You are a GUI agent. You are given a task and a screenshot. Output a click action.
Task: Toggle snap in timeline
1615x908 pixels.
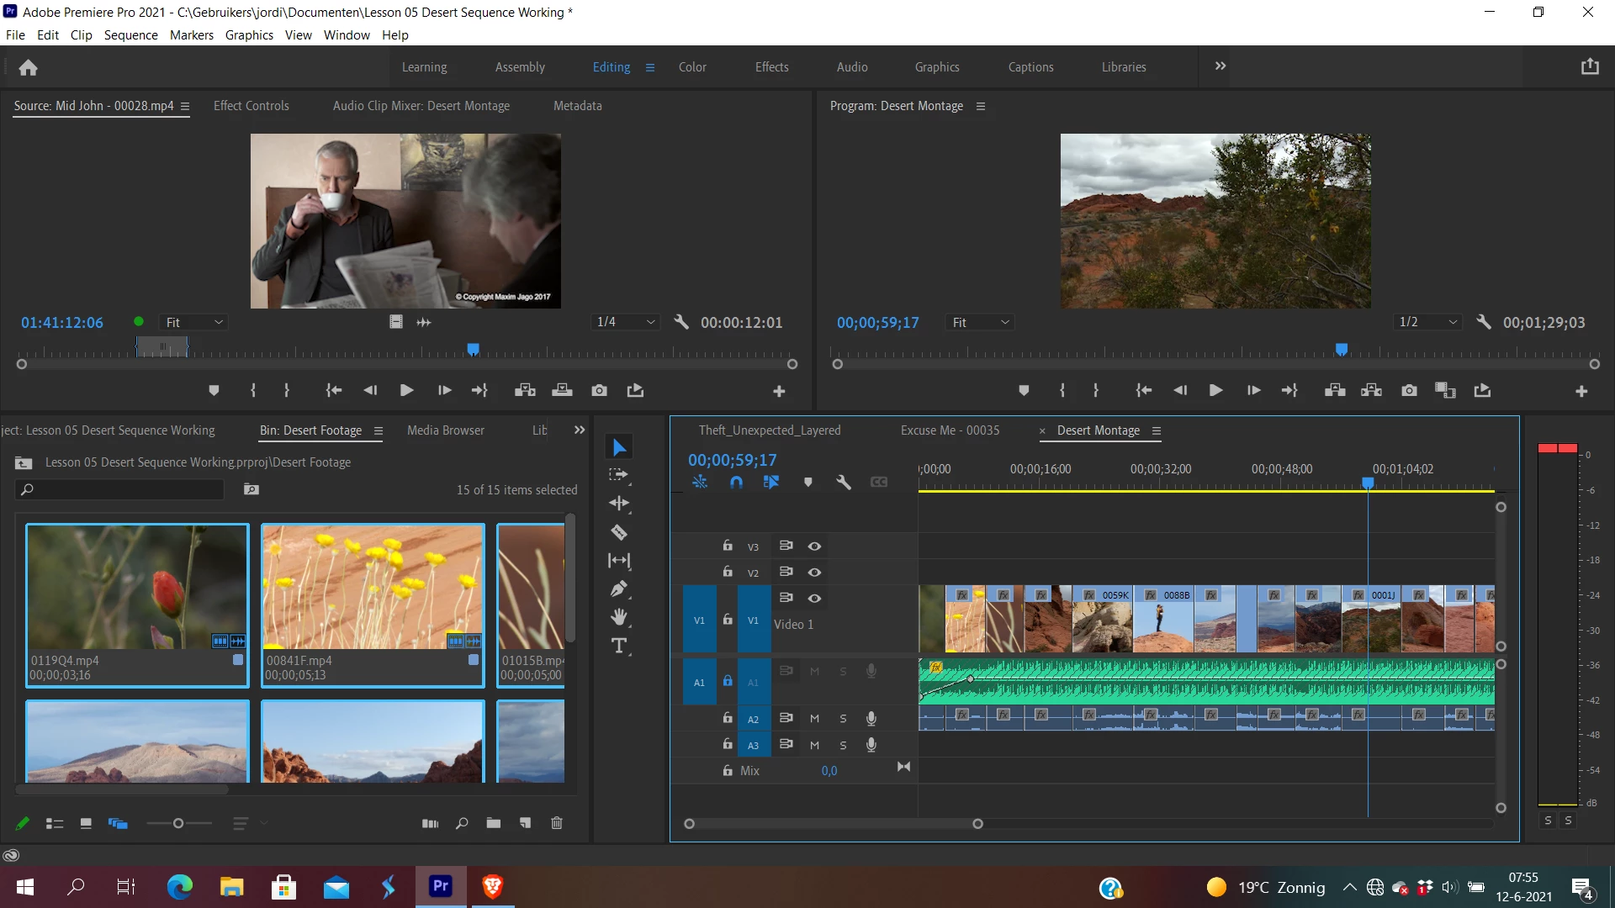(x=736, y=482)
